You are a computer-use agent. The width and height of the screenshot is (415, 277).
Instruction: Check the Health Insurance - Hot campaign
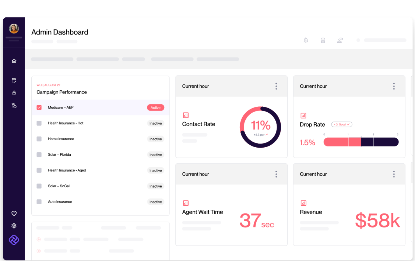coord(39,123)
